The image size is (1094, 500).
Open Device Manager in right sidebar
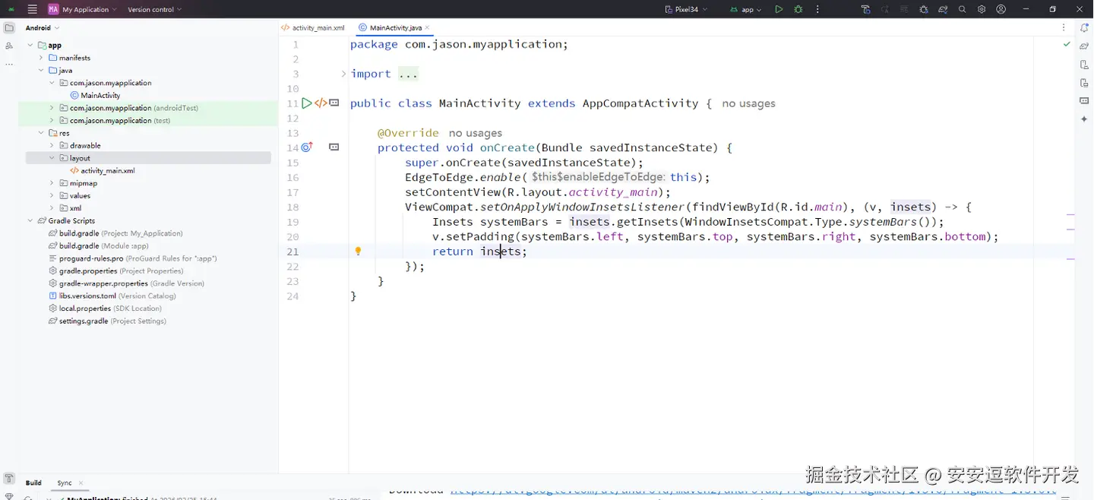(1084, 64)
